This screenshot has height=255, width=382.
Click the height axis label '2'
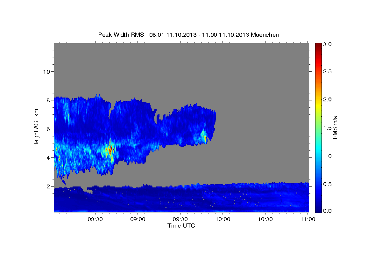click(48, 186)
